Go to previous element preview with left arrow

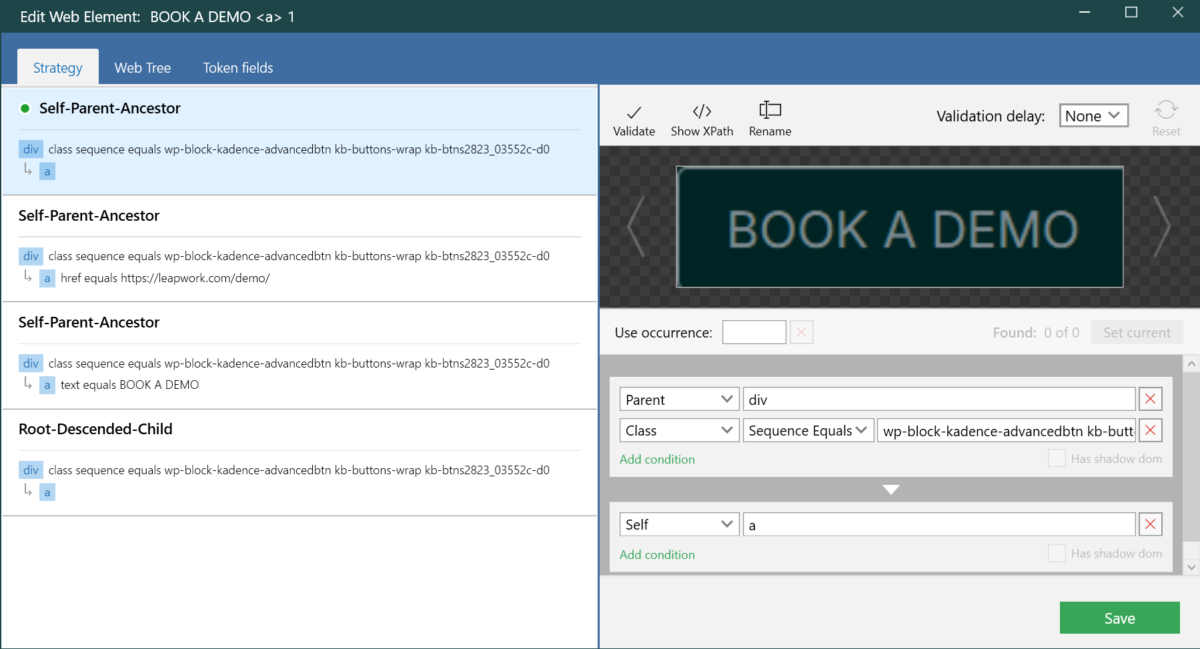(636, 227)
